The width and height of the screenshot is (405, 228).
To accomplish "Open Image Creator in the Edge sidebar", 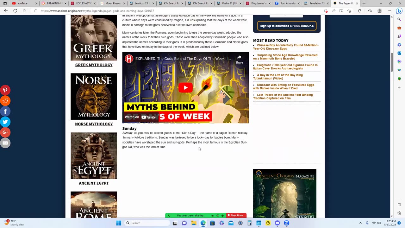I will pos(399,62).
